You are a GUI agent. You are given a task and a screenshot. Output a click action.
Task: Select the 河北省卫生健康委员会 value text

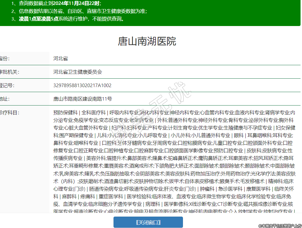pyautogui.click(x=78, y=72)
